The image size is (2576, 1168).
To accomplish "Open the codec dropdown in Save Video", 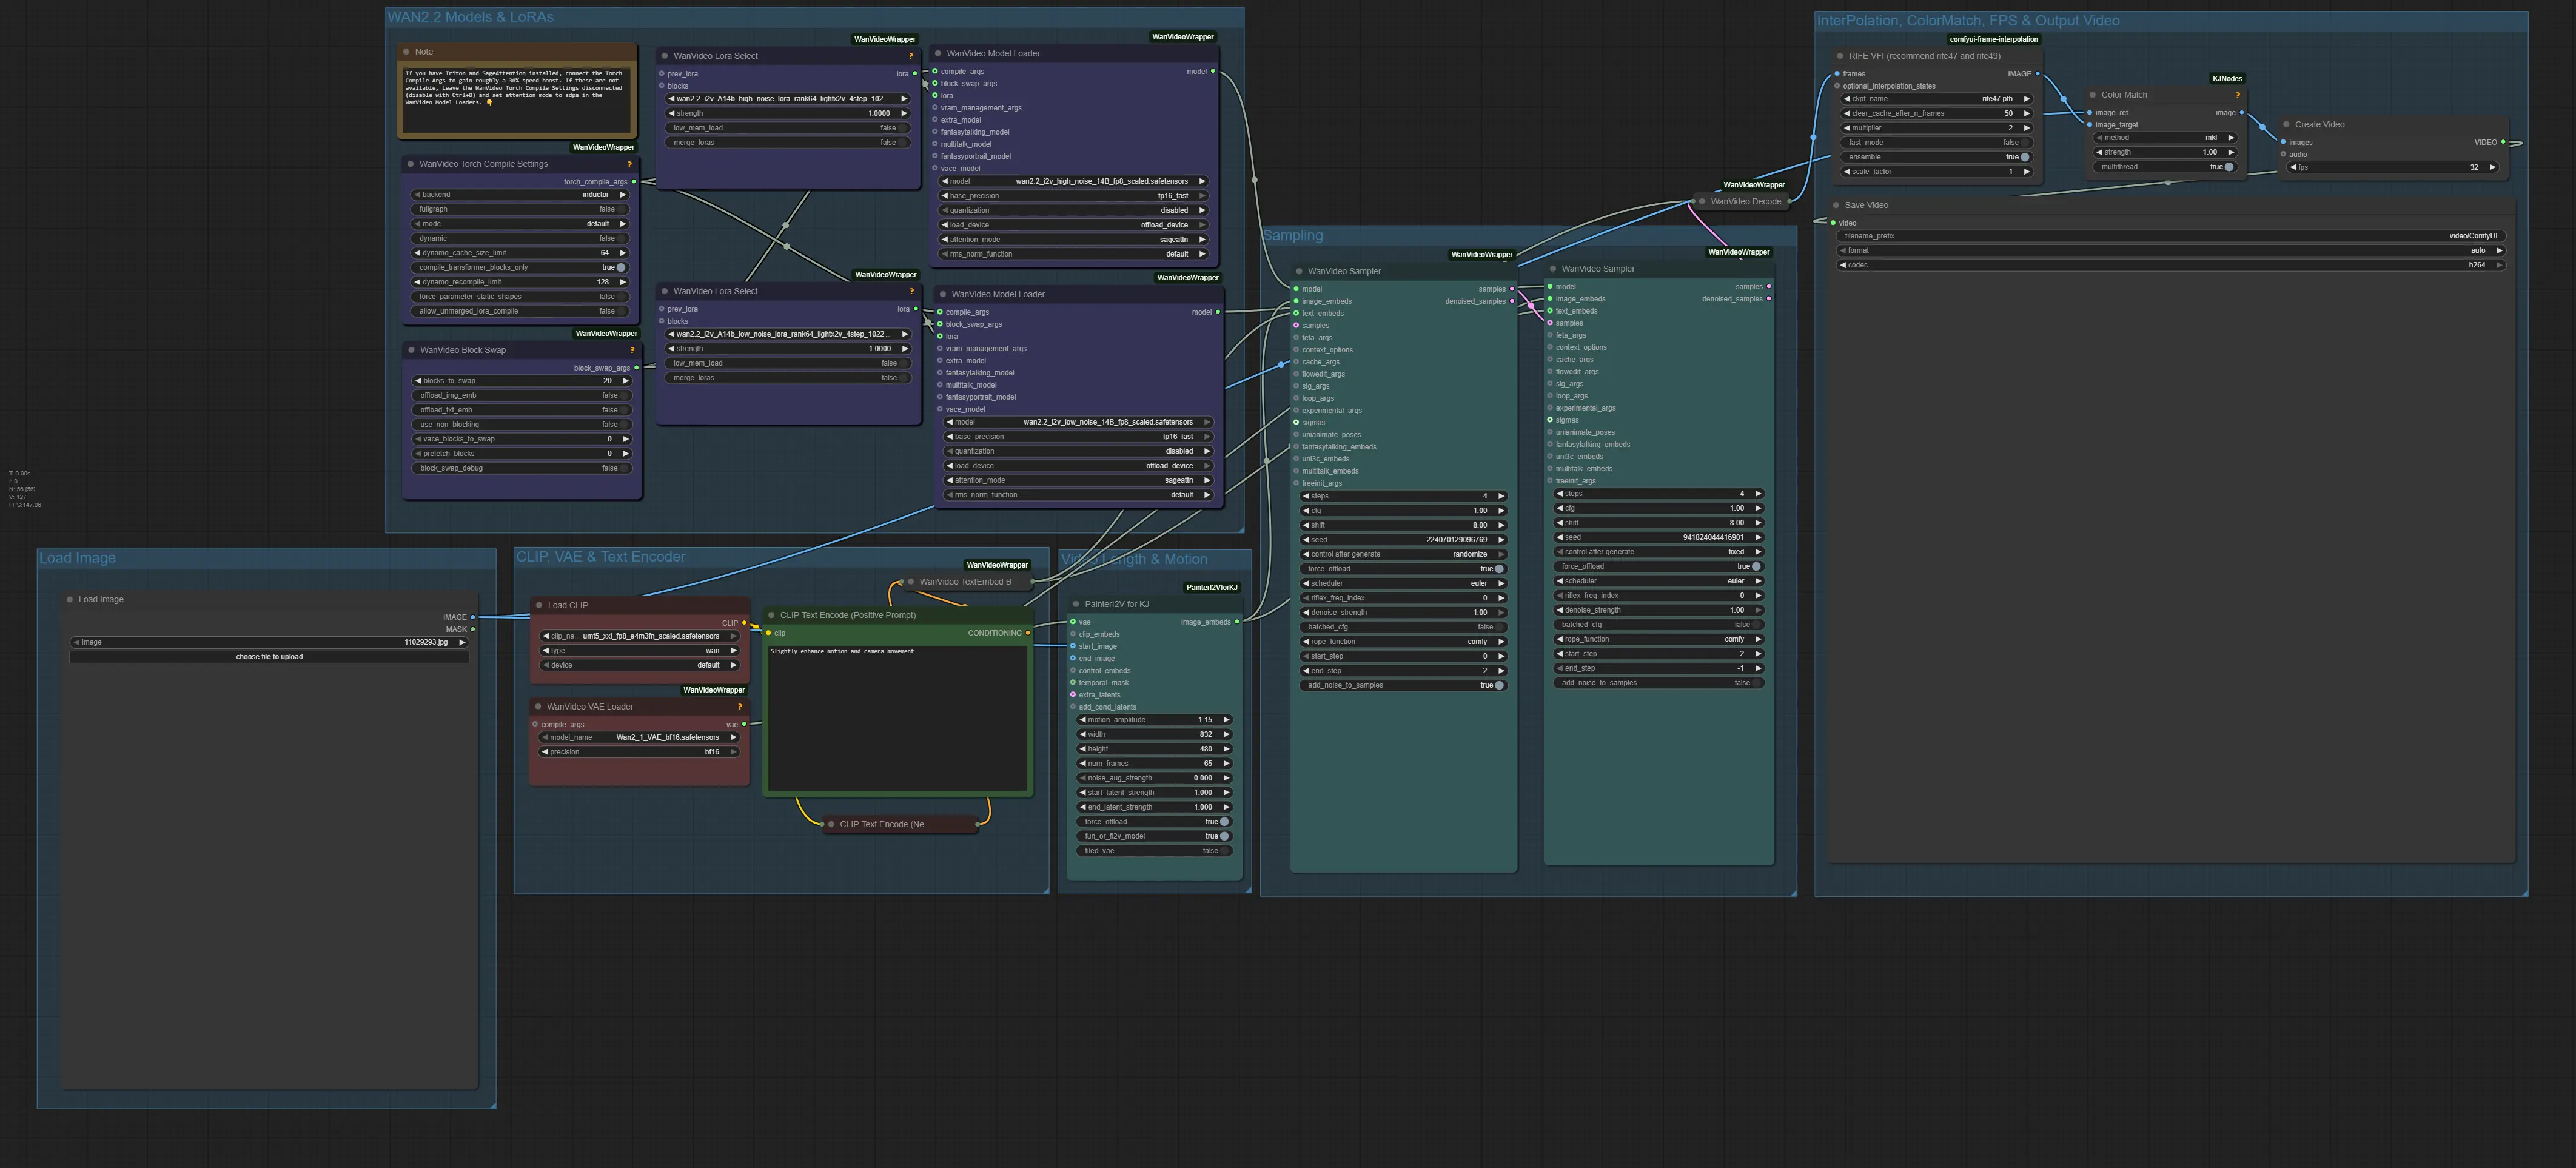I will pos(2170,265).
